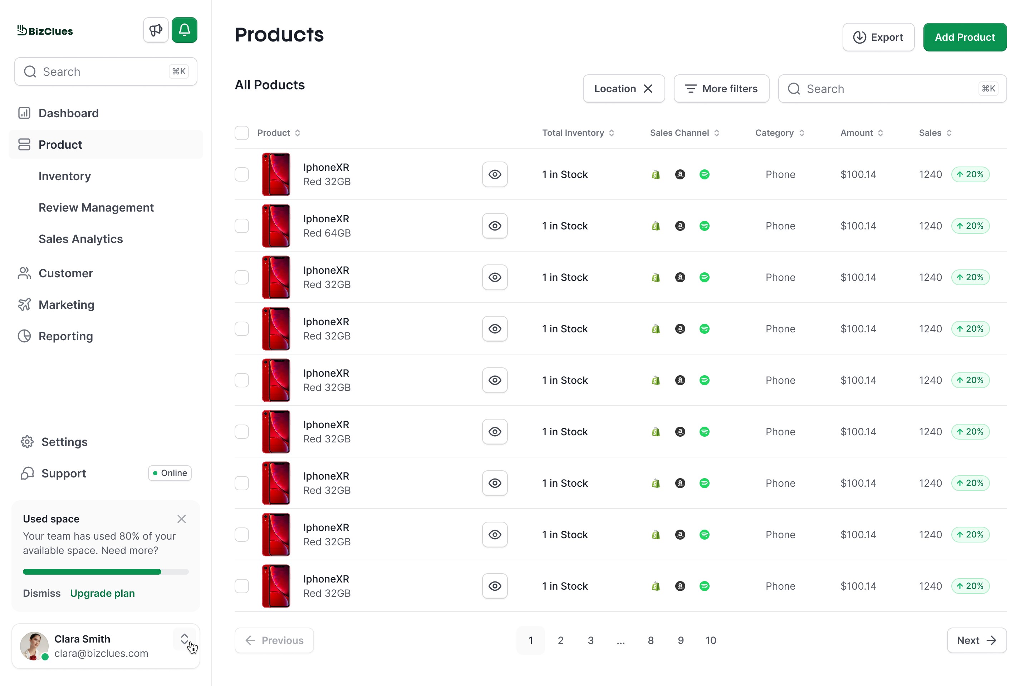
Task: Click the Export button
Action: click(879, 38)
